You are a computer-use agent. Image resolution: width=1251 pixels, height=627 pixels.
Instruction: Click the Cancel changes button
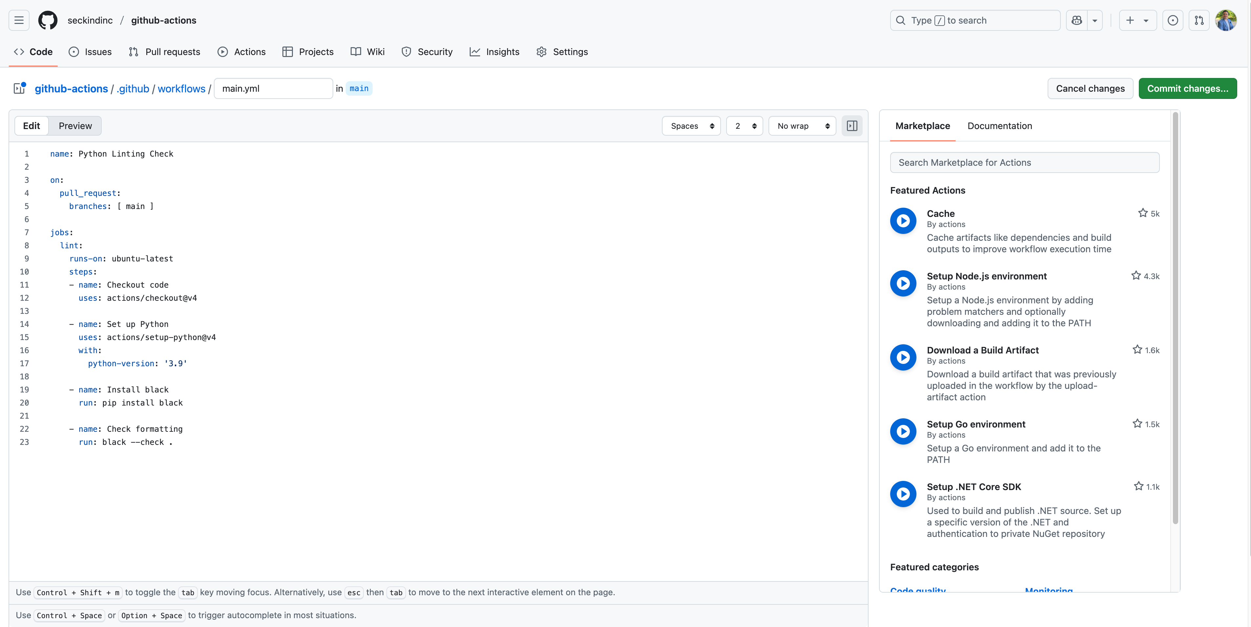click(x=1090, y=89)
